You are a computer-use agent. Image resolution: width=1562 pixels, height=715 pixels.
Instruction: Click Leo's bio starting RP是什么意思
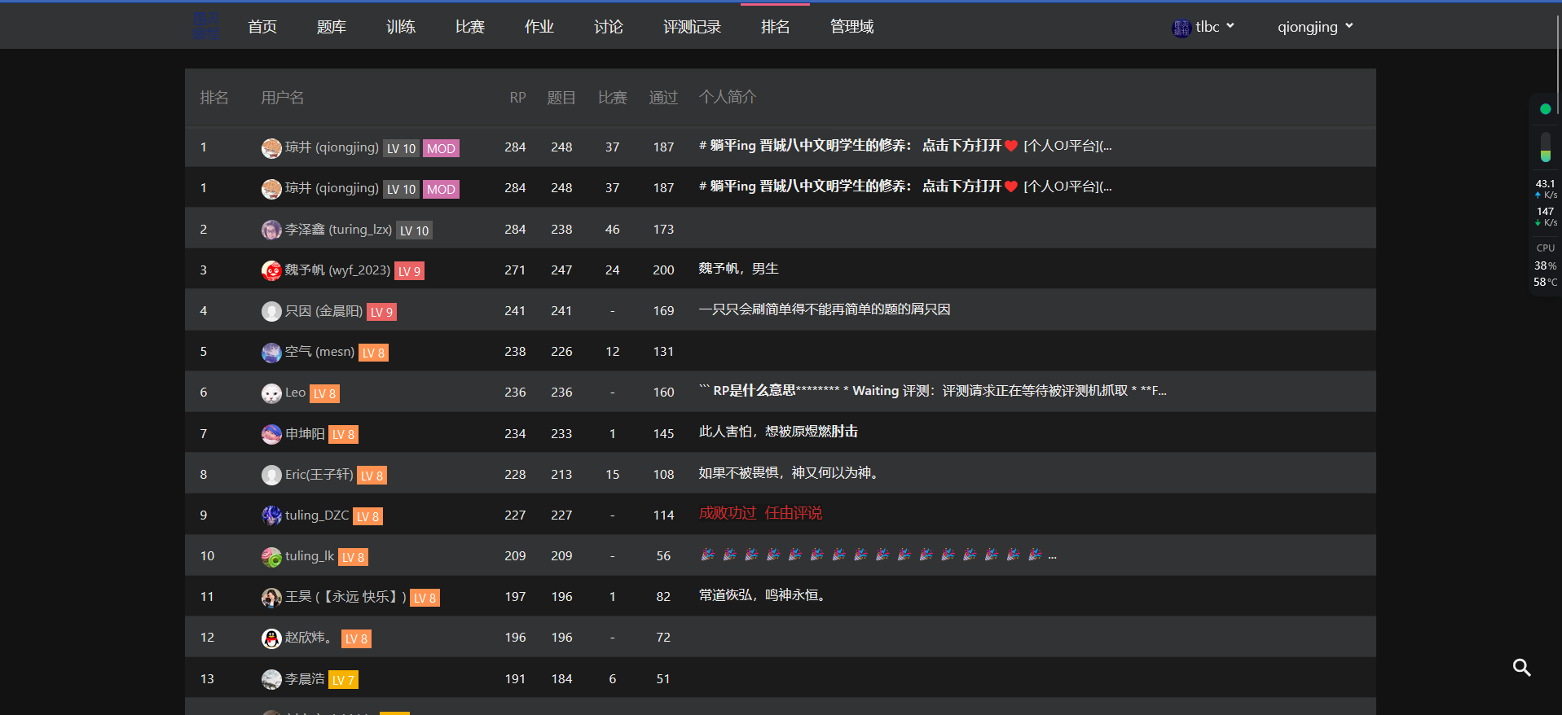pyautogui.click(x=933, y=391)
